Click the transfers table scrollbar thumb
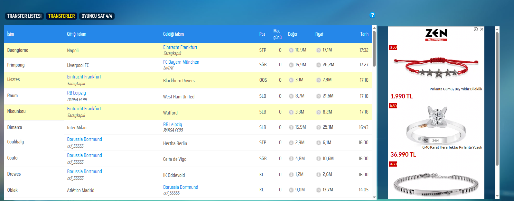 (374, 49)
